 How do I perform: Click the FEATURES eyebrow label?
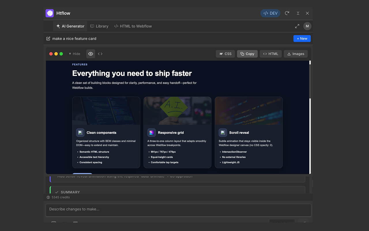(80, 64)
